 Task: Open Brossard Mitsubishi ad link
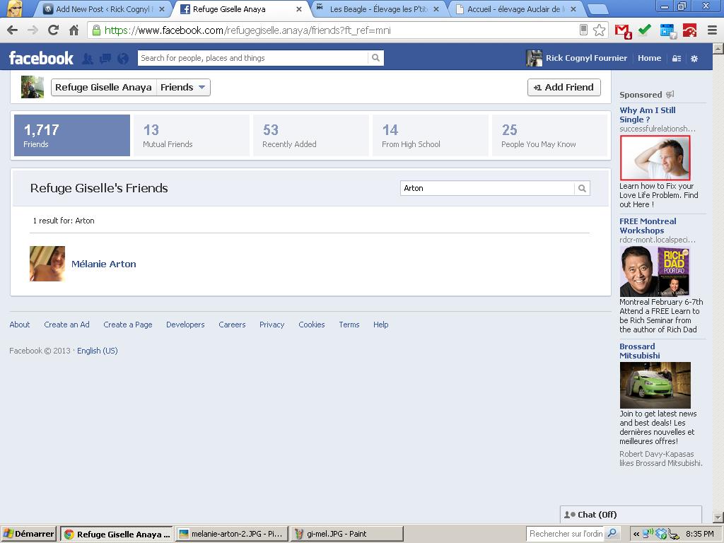tap(639, 351)
